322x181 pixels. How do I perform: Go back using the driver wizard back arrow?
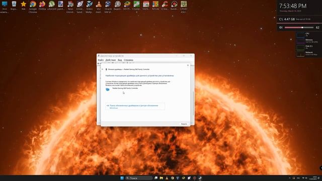pos(103,69)
